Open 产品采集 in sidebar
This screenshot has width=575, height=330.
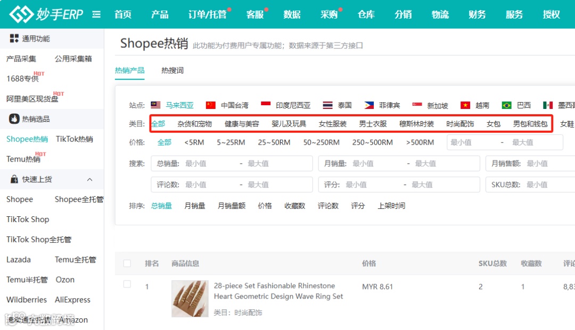pos(21,58)
